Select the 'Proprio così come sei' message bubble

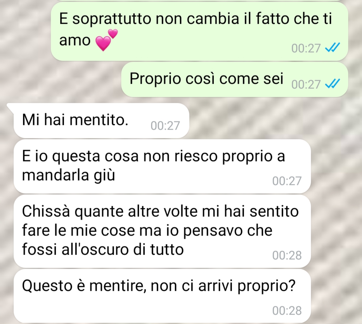(x=235, y=80)
